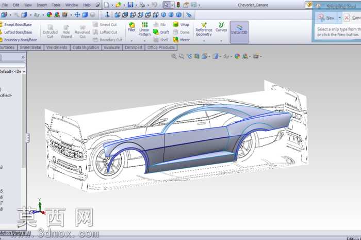Screen dimensions: 361x240
Task: Open the Edit menu
Action: [x=16, y=5]
